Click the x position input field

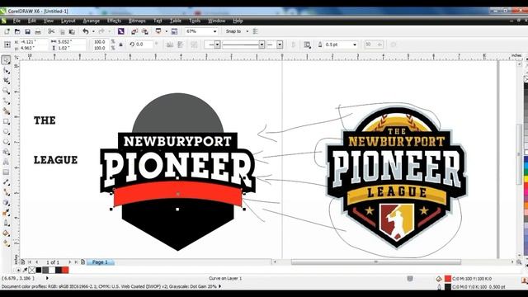[34, 42]
